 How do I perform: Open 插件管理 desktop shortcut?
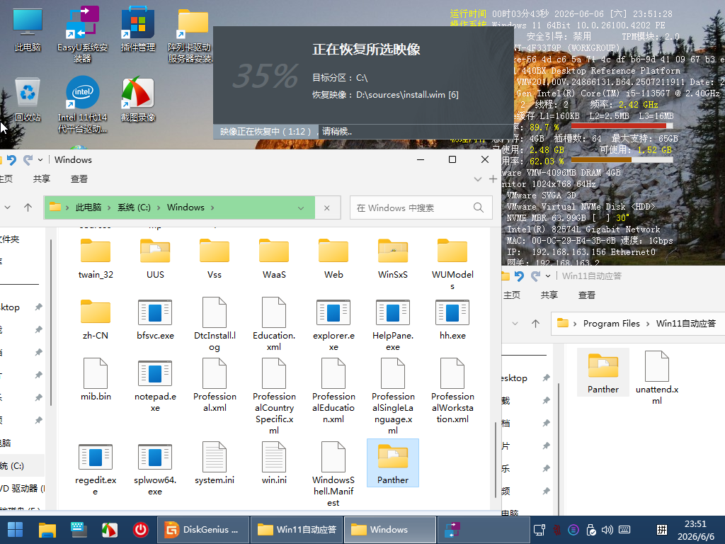click(138, 30)
